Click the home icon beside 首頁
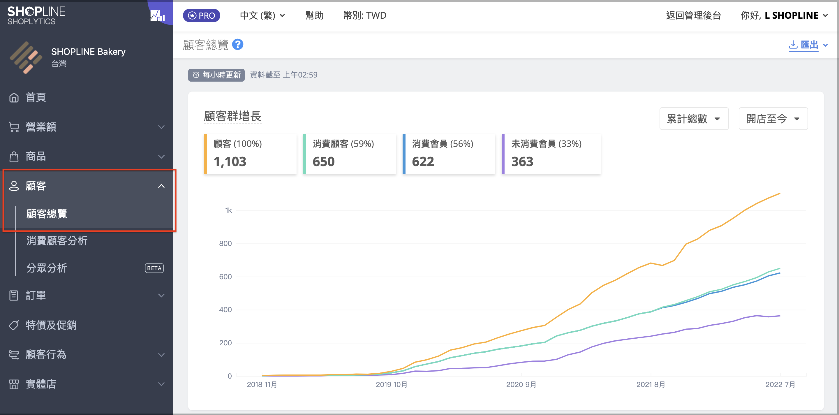 pyautogui.click(x=14, y=97)
